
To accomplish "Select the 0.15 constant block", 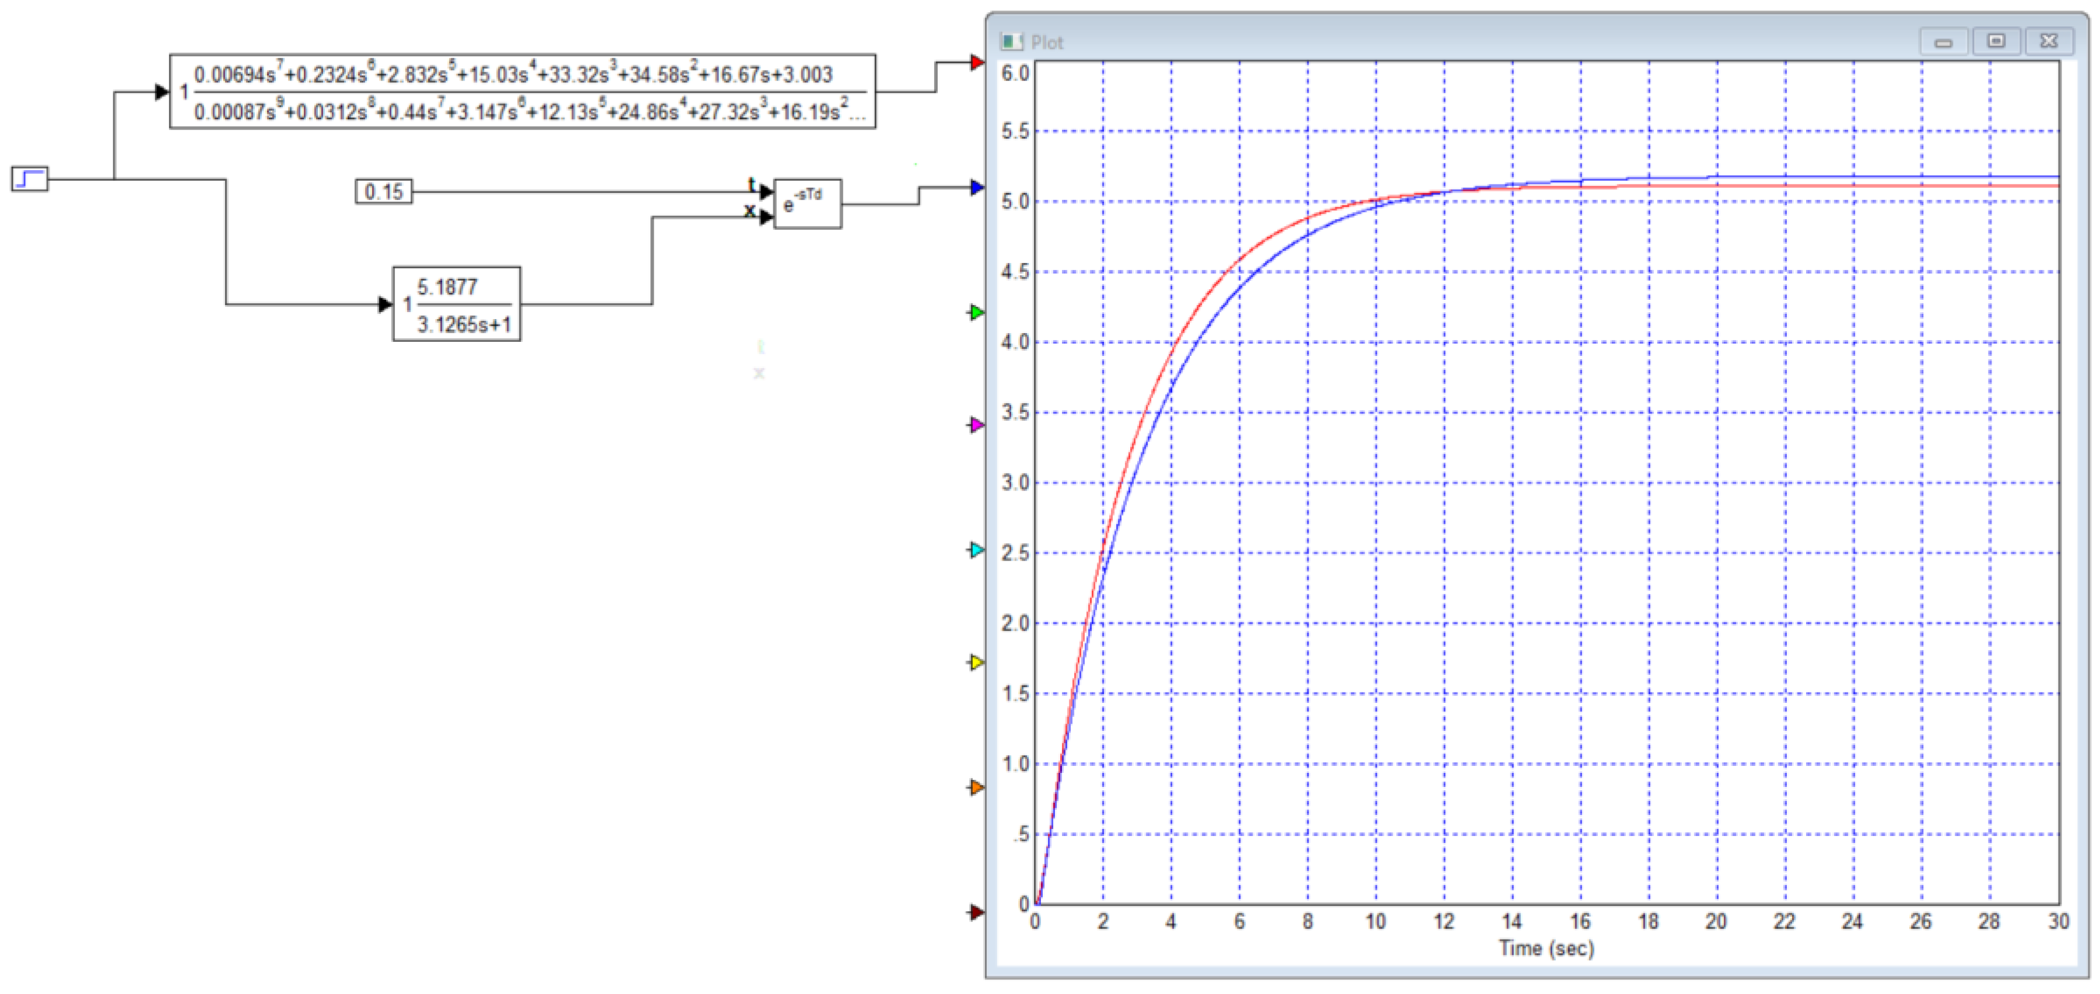I will 383,191.
